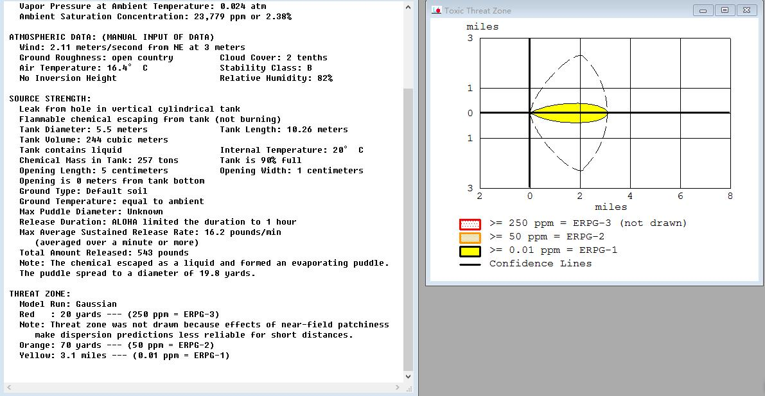765x396 pixels.
Task: Click 'Model Run: Gaussian' line
Action: (68, 304)
